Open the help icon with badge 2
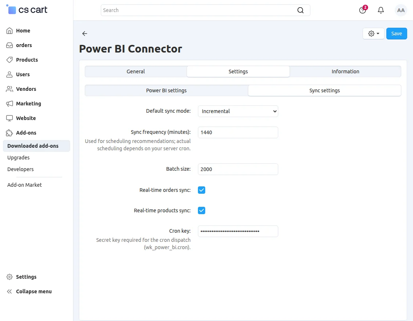The image size is (413, 321). point(363,10)
